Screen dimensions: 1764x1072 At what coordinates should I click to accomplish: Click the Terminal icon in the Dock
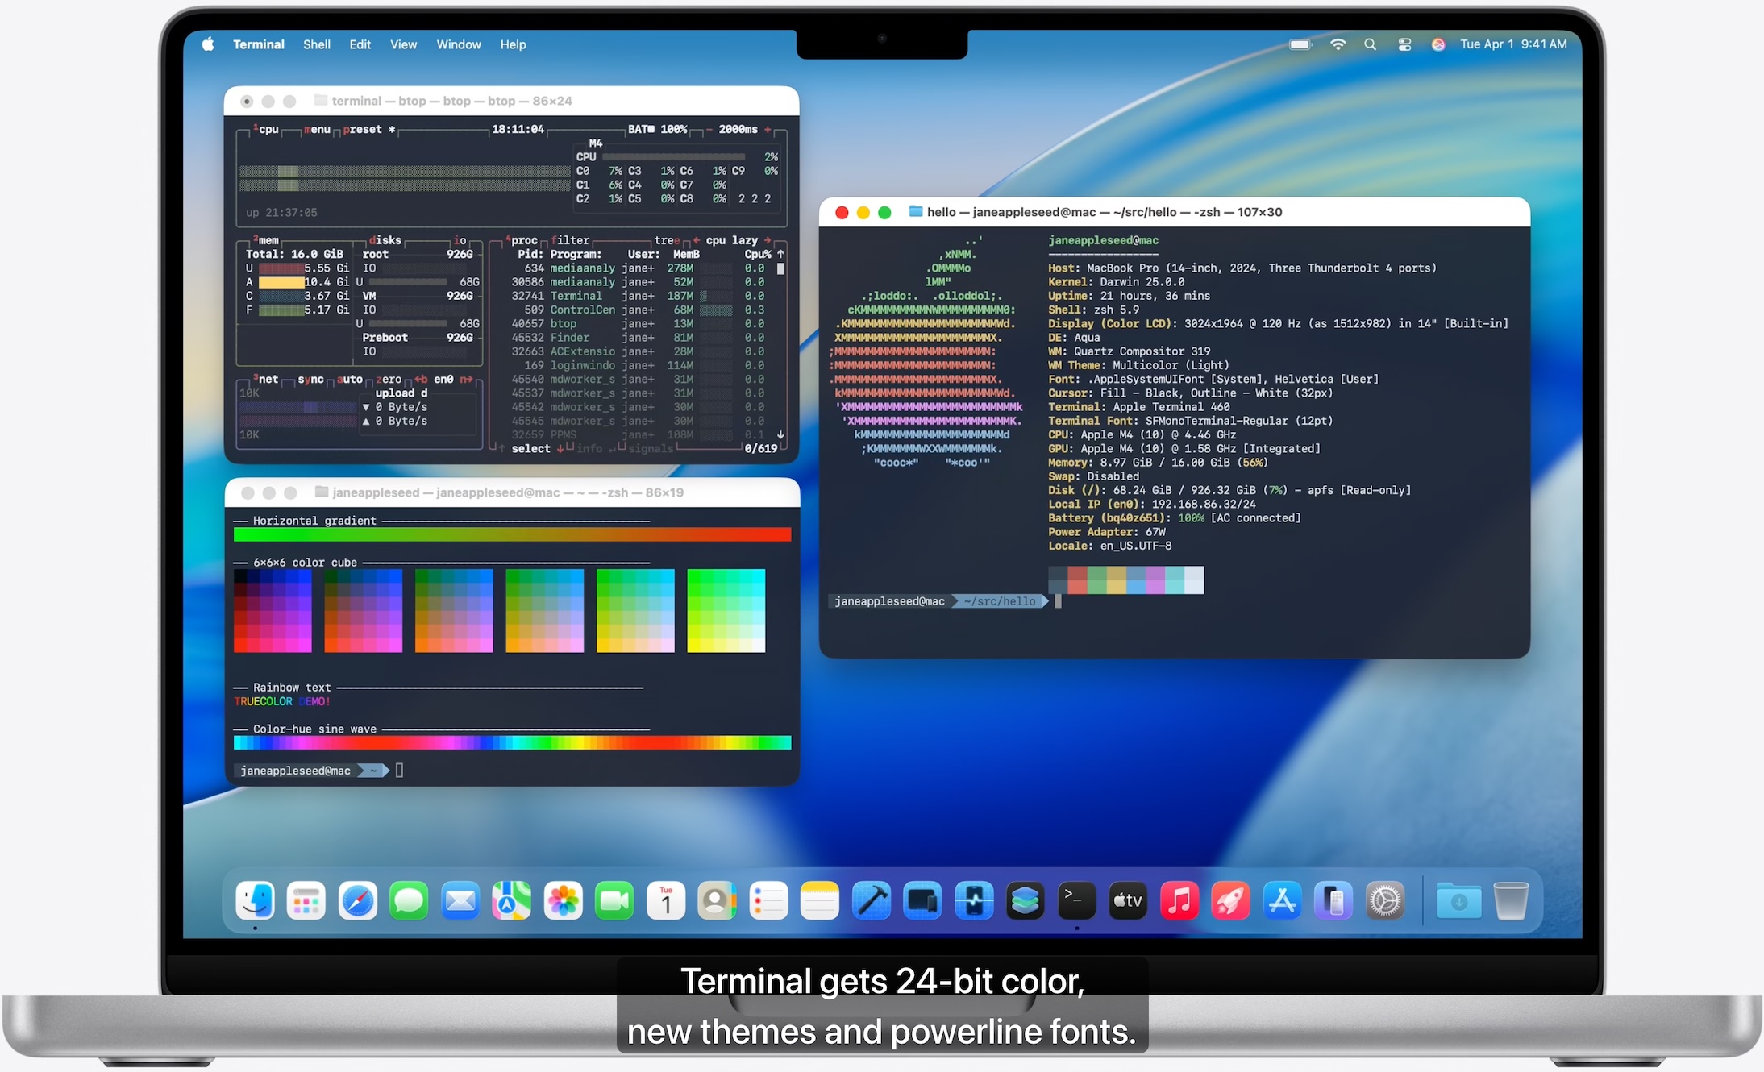pyautogui.click(x=1077, y=900)
